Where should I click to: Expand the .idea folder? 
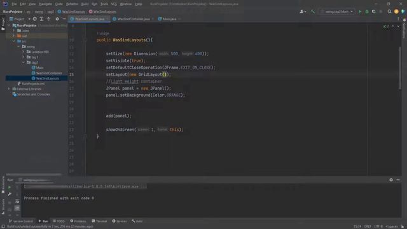14,31
